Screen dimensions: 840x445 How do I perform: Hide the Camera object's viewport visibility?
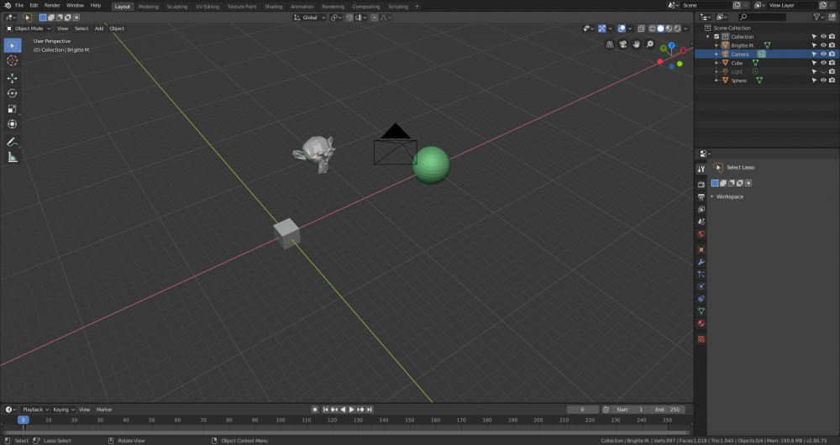point(823,54)
